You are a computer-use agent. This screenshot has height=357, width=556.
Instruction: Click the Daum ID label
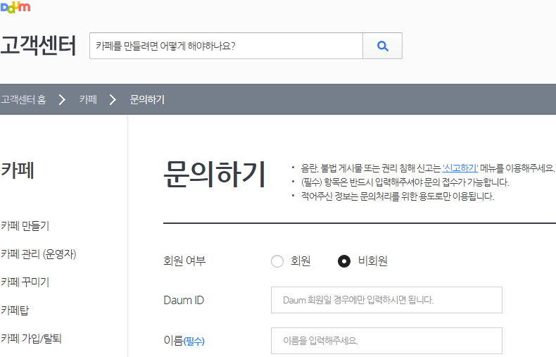pyautogui.click(x=184, y=300)
